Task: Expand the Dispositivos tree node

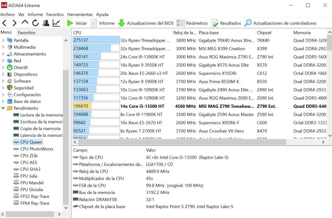Action: [x=3, y=74]
